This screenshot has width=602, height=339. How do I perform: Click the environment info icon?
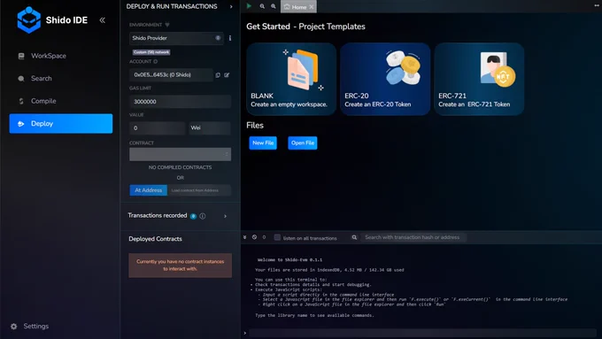coord(230,38)
